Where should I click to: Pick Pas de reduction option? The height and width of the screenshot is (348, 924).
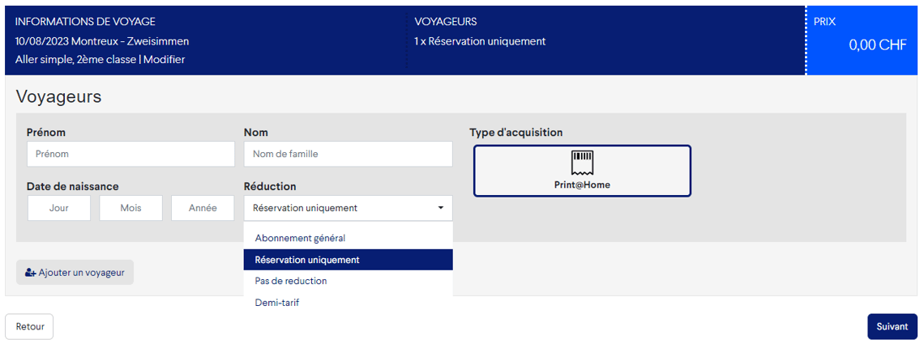coord(291,281)
